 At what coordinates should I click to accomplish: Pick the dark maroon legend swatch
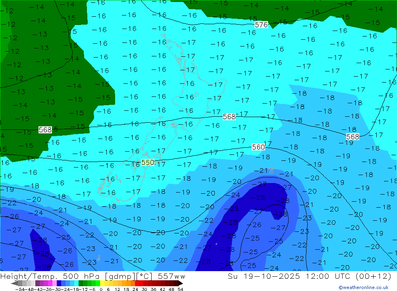176,283
